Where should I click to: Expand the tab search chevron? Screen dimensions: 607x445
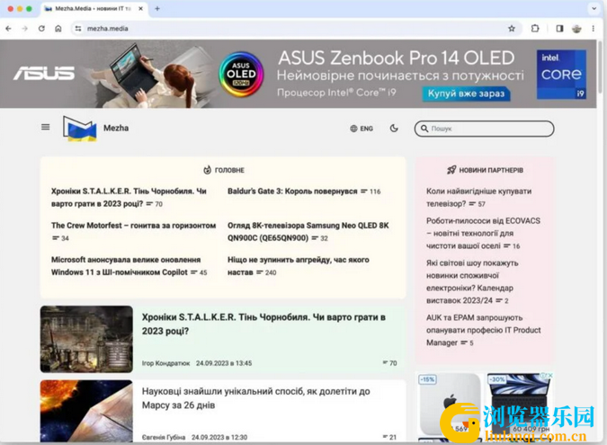click(x=594, y=8)
